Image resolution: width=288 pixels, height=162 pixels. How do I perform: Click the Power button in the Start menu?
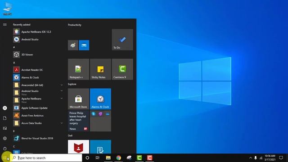5,148
